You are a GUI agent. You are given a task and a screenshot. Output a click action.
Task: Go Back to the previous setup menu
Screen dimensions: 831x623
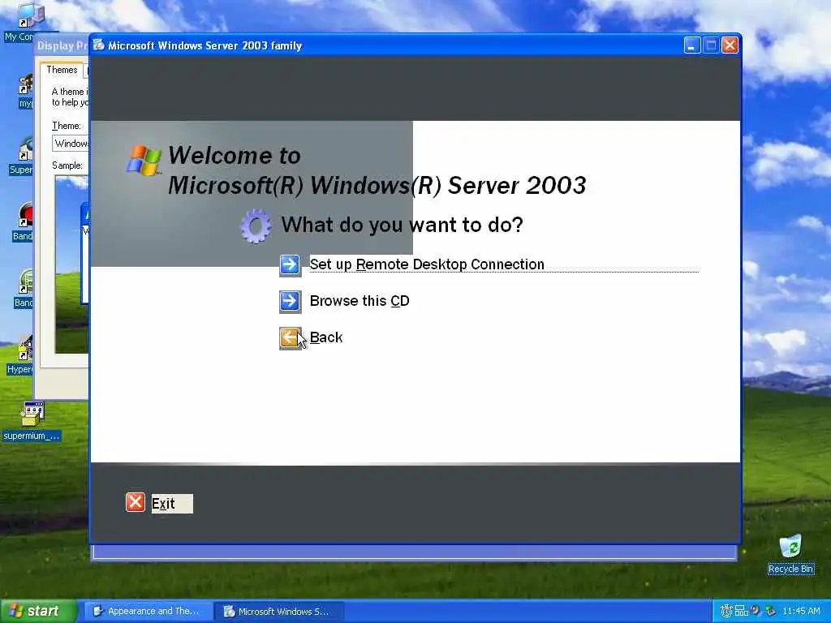coord(326,337)
